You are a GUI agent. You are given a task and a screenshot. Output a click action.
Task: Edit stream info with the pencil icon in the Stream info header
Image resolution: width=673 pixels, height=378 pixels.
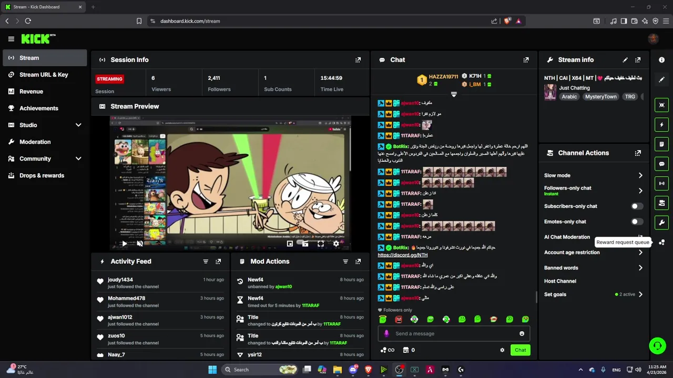point(625,60)
